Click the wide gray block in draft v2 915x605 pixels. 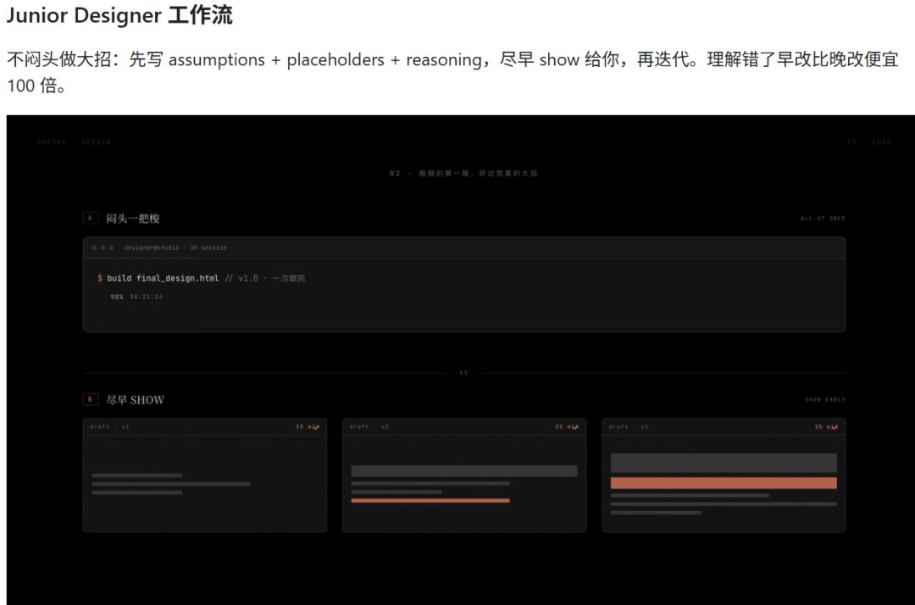[x=464, y=471]
